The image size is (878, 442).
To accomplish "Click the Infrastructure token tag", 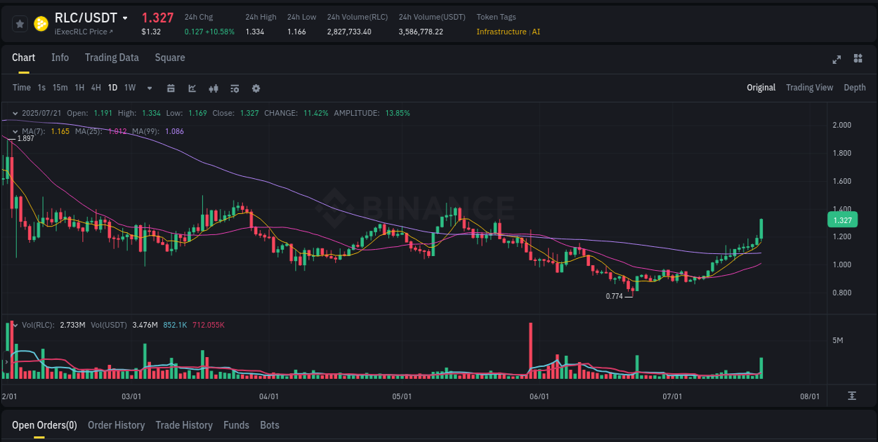I will coord(501,32).
